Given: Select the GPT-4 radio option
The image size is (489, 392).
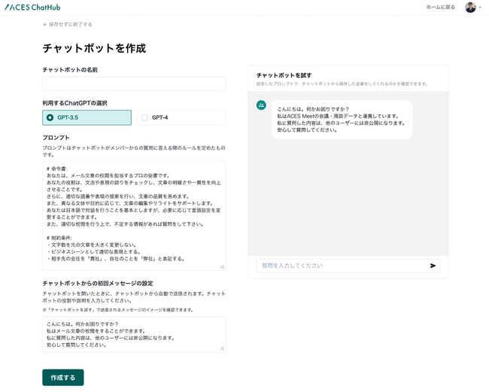Looking at the screenshot, I should 181,117.
